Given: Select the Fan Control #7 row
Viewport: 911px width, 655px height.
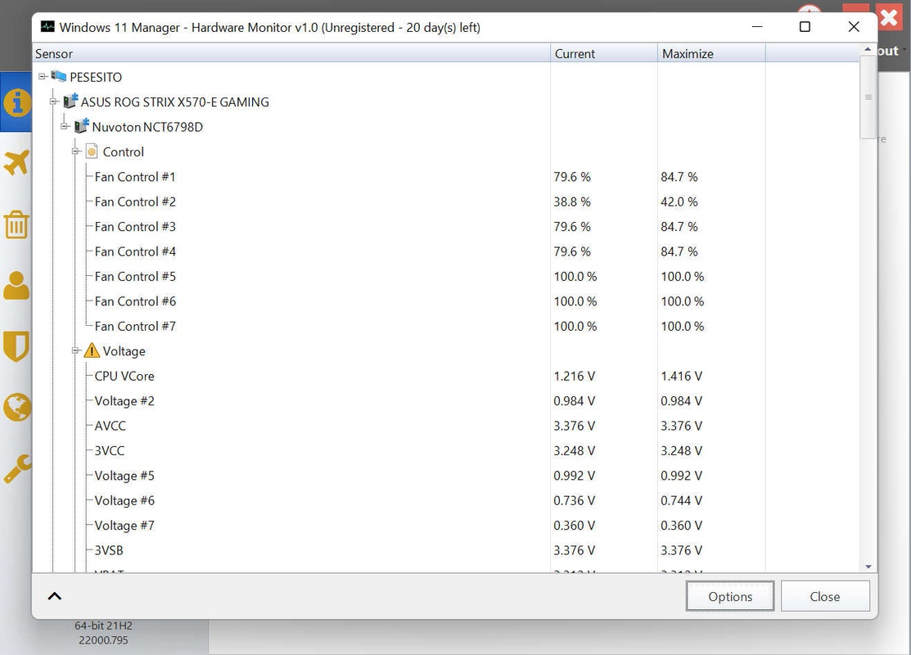Looking at the screenshot, I should 446,327.
